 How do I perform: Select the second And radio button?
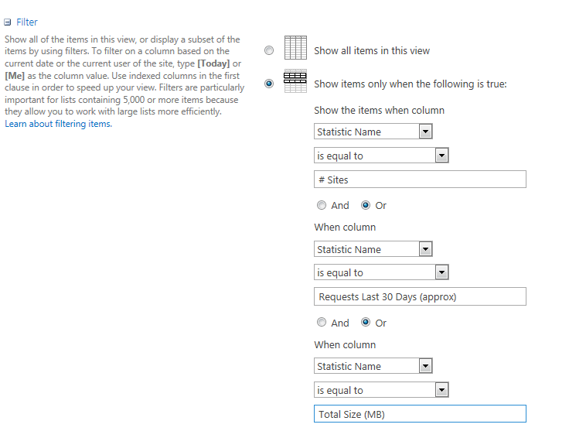(x=322, y=323)
